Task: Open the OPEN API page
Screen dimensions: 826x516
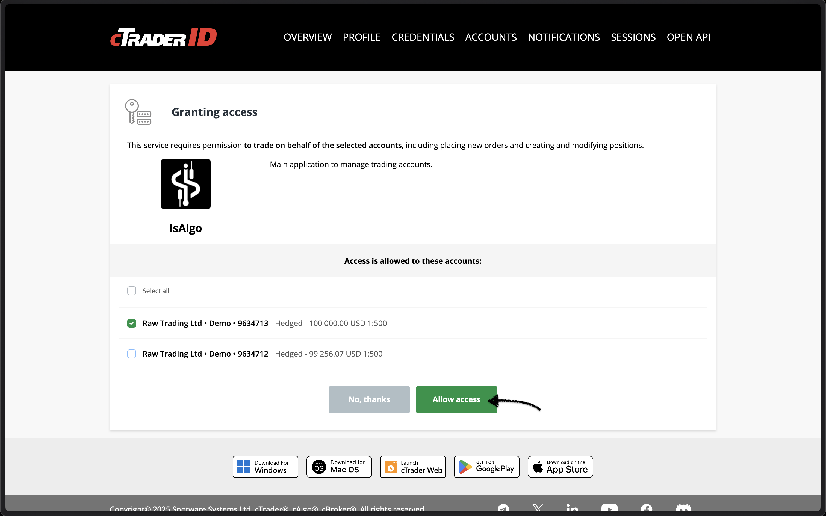Action: pyautogui.click(x=688, y=37)
